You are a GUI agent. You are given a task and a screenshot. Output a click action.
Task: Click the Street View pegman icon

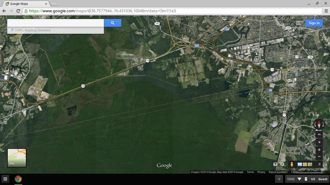(292, 164)
